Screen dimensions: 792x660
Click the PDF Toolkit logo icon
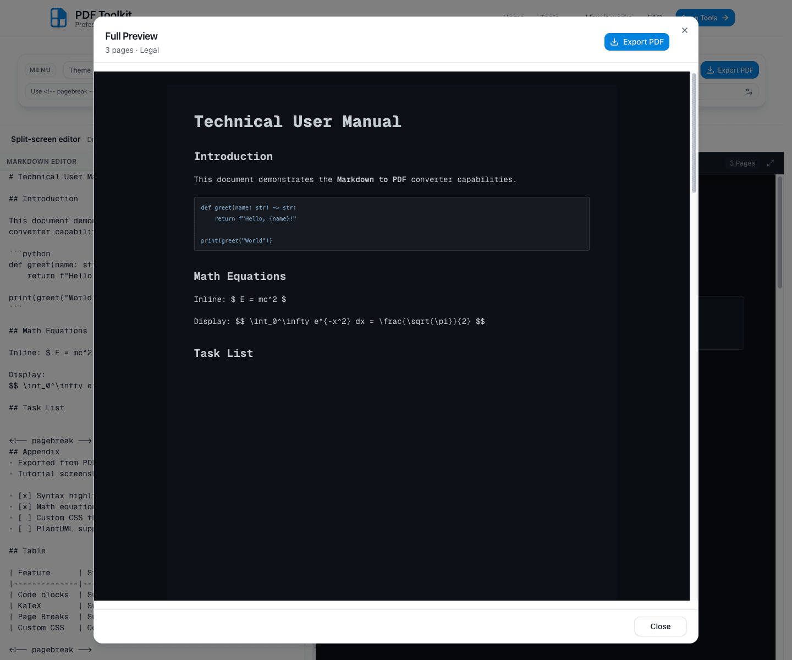click(x=58, y=18)
